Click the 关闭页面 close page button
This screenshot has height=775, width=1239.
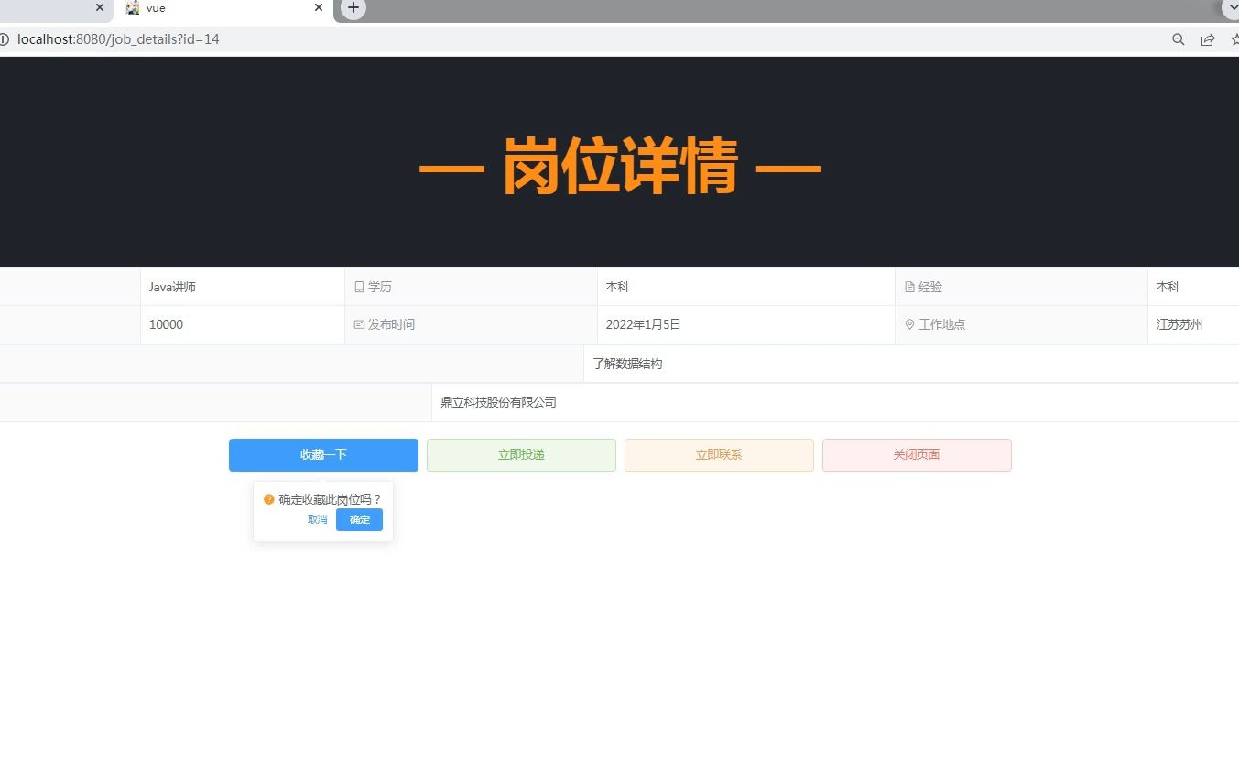[917, 455]
